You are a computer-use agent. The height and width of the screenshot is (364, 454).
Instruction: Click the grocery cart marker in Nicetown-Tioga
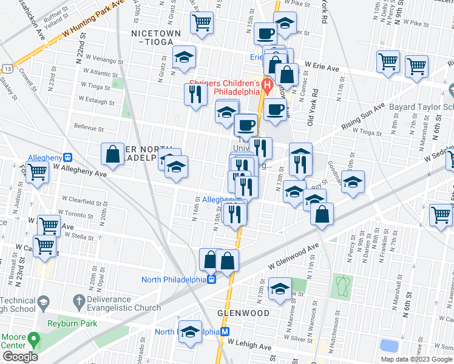pyautogui.click(x=202, y=23)
